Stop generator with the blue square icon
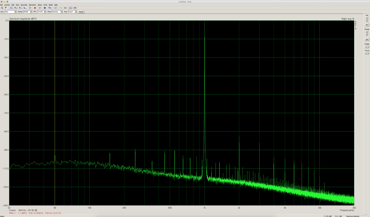The image size is (370, 217). pos(45,8)
